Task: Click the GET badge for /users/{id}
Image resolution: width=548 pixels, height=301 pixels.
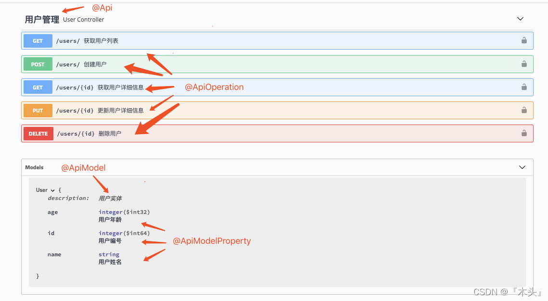Action: coord(38,88)
